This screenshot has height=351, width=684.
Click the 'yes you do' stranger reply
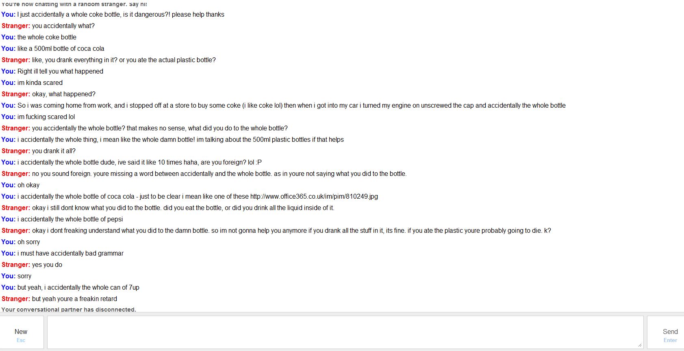tap(47, 265)
